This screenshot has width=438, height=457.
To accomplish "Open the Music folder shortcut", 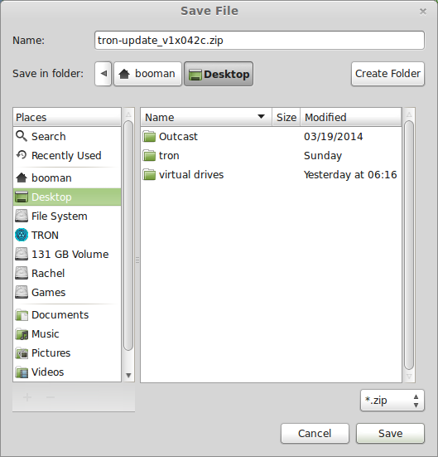I will click(x=67, y=334).
